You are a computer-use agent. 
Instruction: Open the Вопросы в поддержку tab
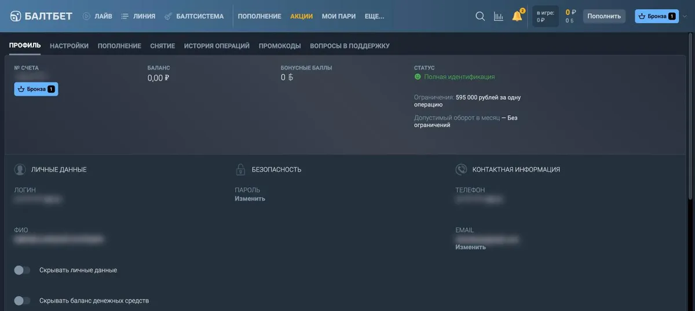click(x=350, y=46)
